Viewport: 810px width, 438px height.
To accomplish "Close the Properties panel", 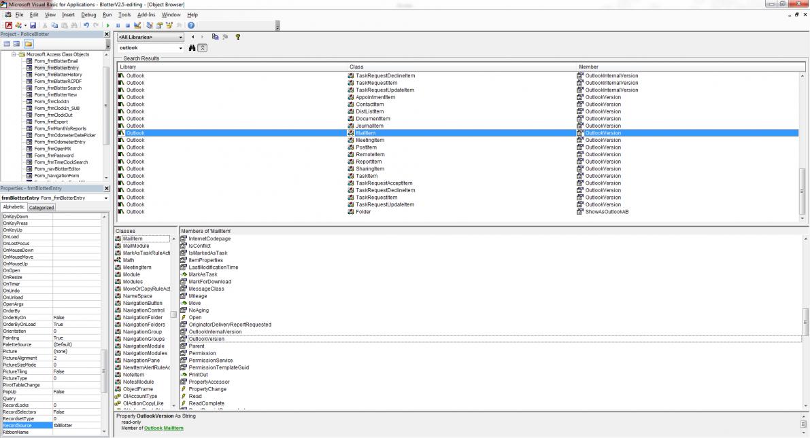I will (x=107, y=188).
